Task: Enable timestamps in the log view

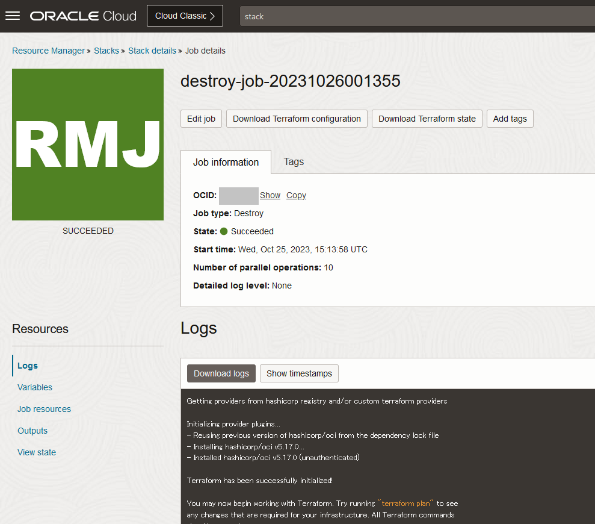Action: 299,373
